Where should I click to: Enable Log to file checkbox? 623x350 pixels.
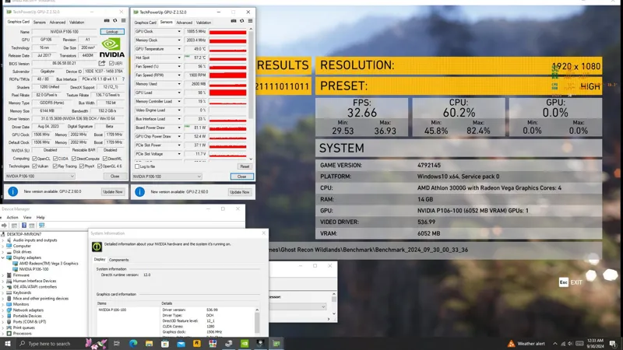tap(137, 166)
